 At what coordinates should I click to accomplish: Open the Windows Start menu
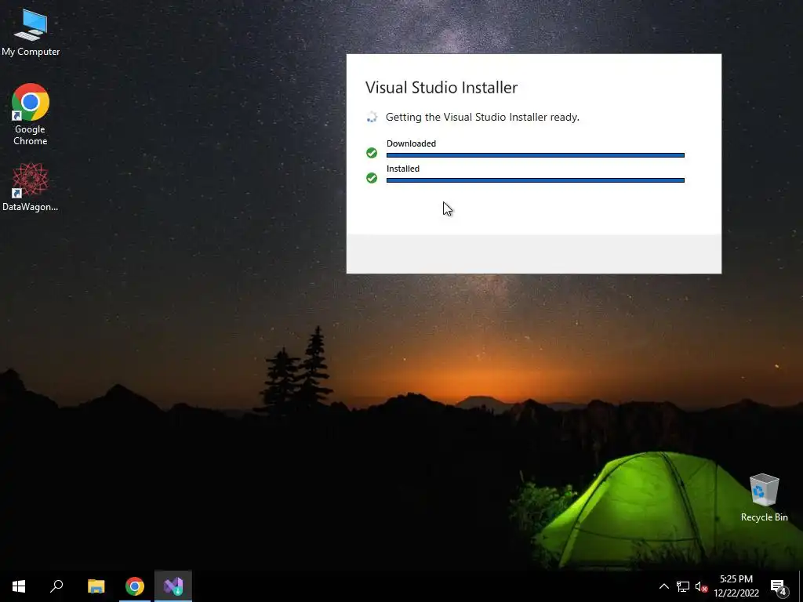point(19,586)
